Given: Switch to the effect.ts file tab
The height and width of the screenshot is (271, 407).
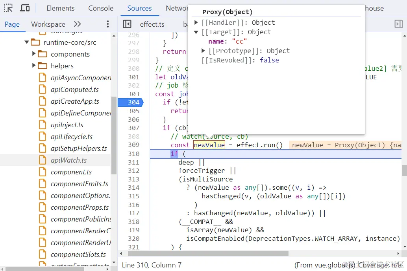Looking at the screenshot, I should (x=152, y=24).
